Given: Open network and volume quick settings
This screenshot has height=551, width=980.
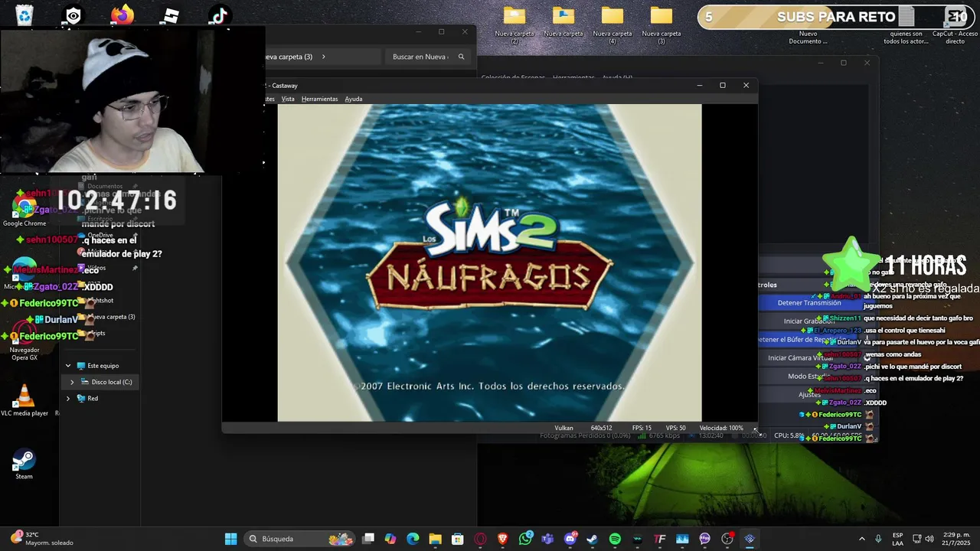Looking at the screenshot, I should pos(924,539).
